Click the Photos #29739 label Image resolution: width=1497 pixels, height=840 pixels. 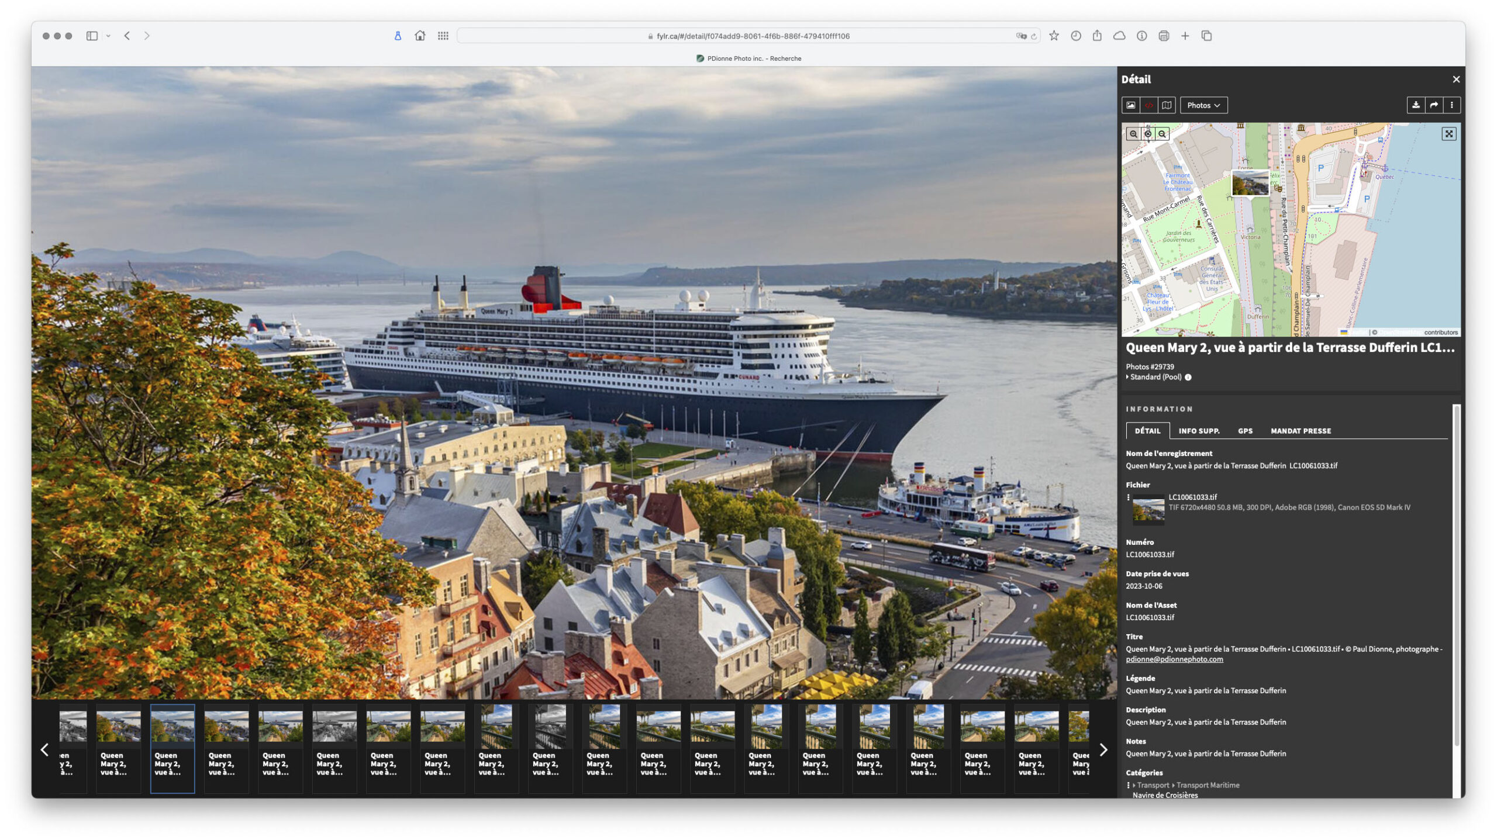(1150, 367)
